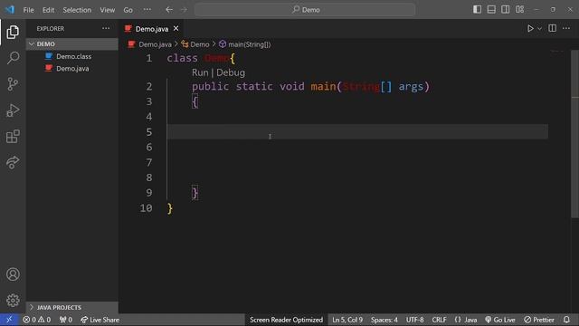The image size is (579, 326).
Task: Click the Ln 5, Col 9 status item
Action: (x=347, y=320)
